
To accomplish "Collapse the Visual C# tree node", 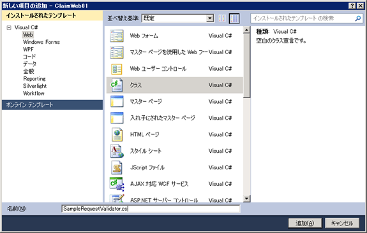I will 9,27.
